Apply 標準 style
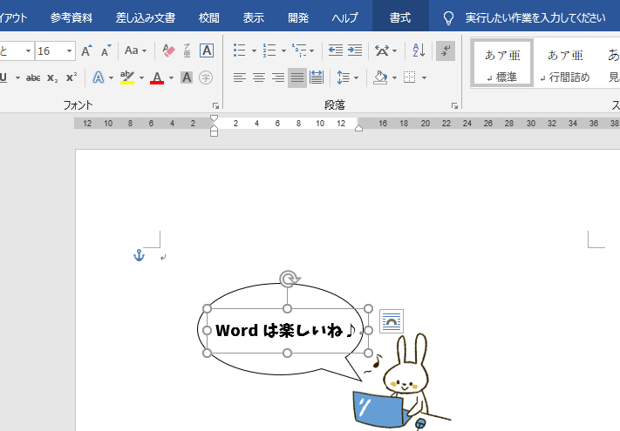This screenshot has width=620, height=431. (x=502, y=64)
